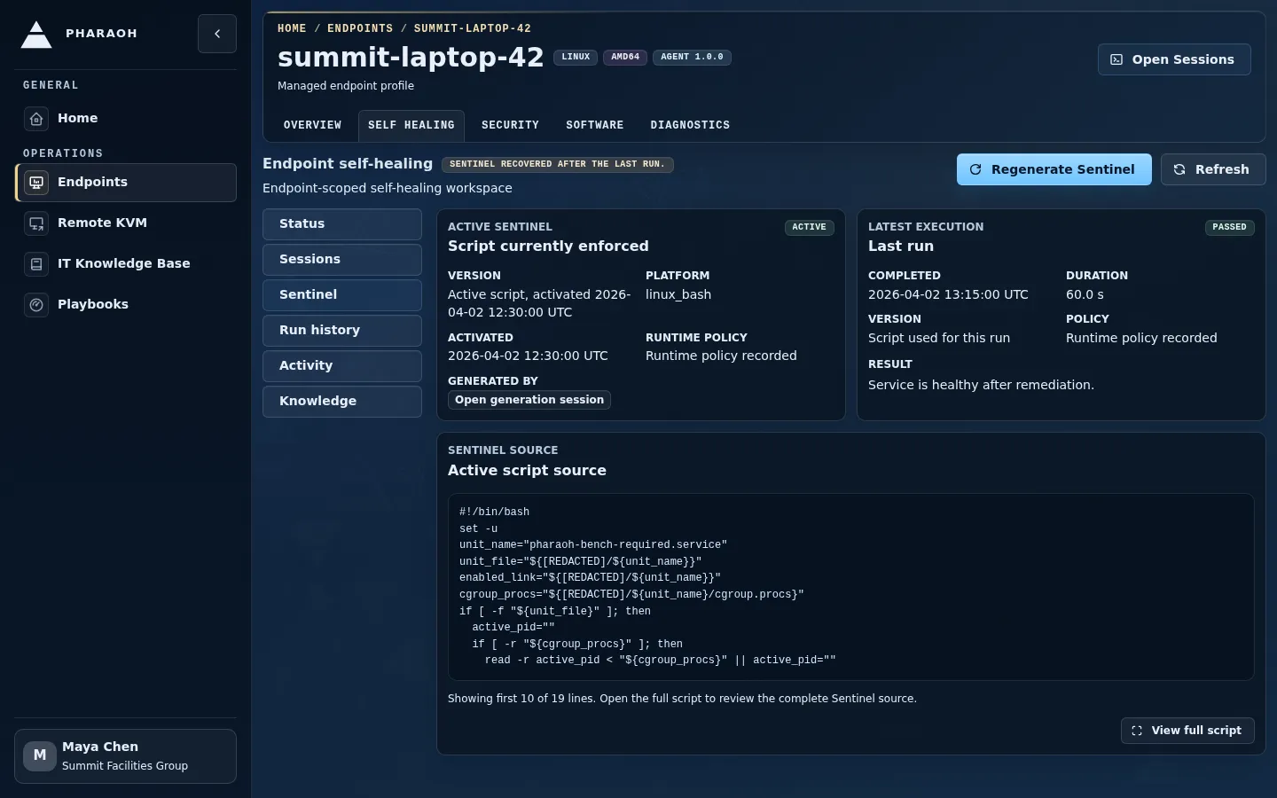Go to IT Knowledge Base
Screen dimensions: 1277x798
coord(126,264)
